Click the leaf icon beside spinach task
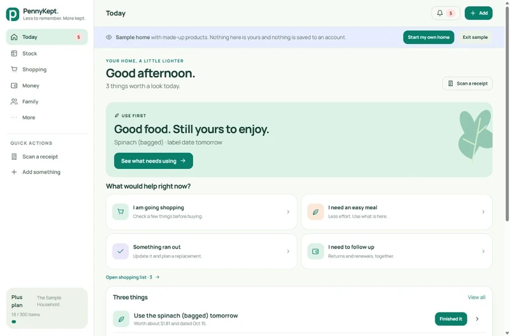510x336 pixels. click(121, 319)
